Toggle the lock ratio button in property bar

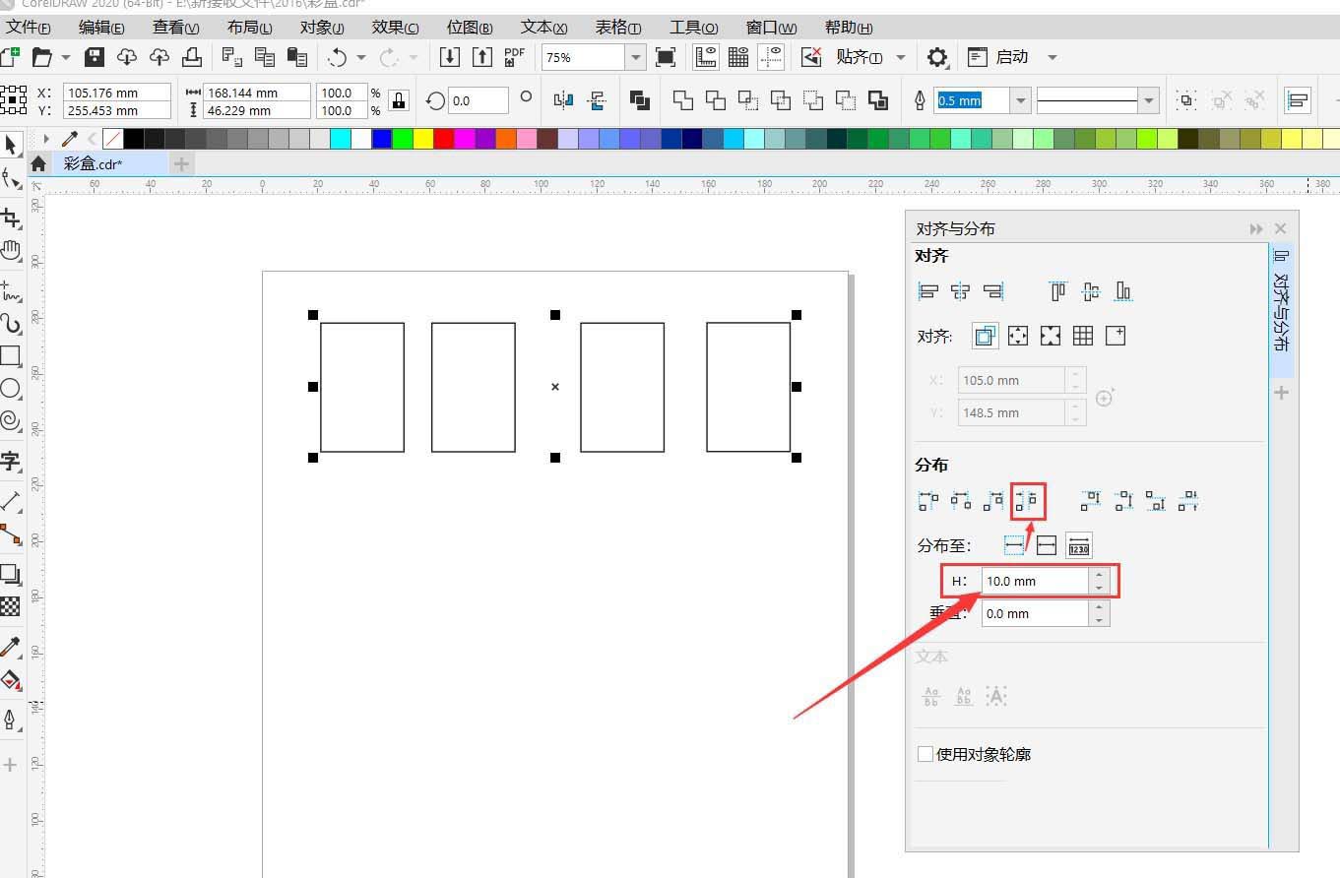coord(398,99)
